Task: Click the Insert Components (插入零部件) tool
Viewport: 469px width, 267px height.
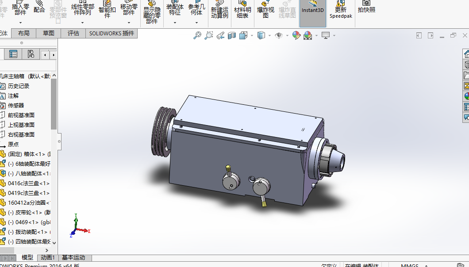Action: pos(20,8)
